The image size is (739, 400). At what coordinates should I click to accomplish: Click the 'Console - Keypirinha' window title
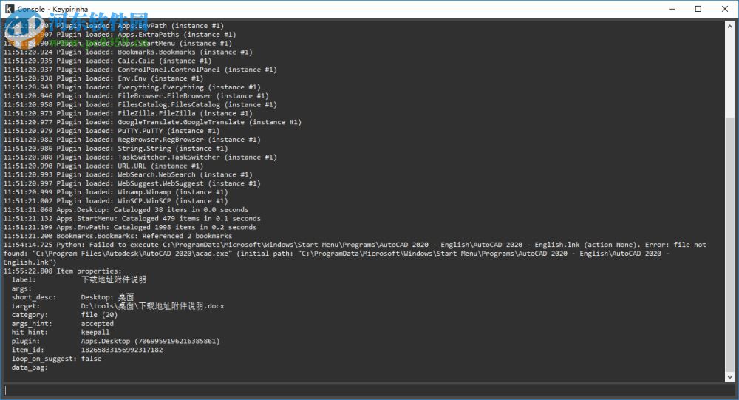(x=52, y=9)
